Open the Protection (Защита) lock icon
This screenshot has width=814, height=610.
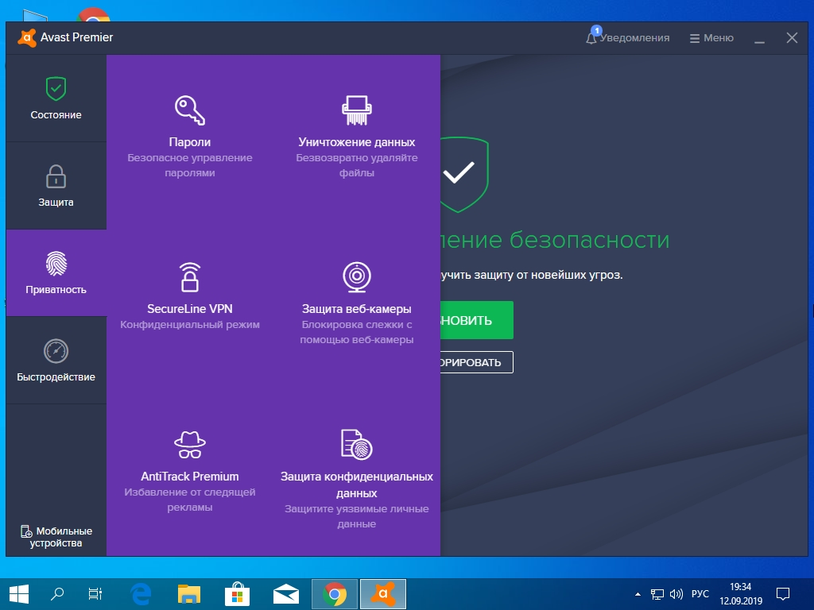pos(56,176)
